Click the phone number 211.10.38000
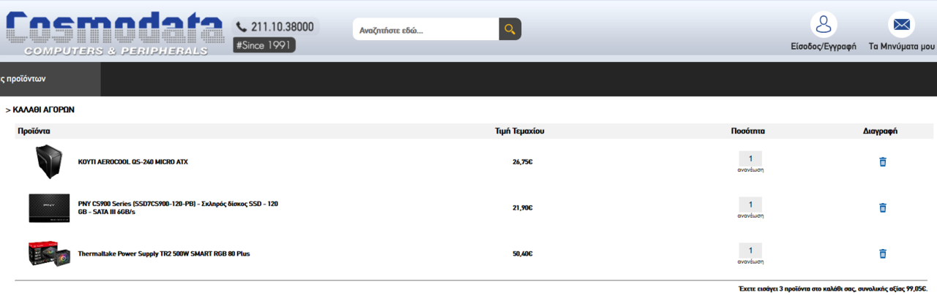 click(x=283, y=27)
